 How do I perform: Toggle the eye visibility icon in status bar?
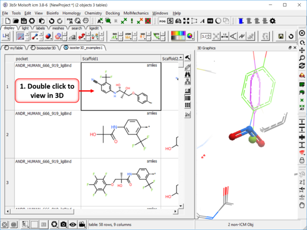tap(73, 225)
